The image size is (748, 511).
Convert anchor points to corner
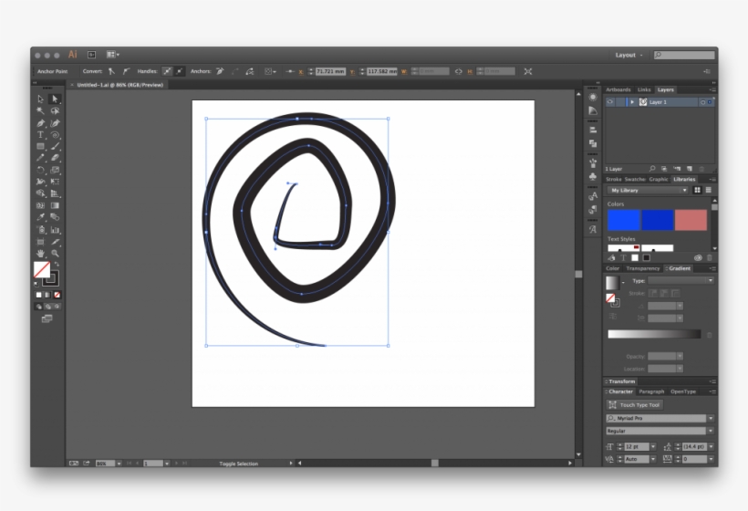[111, 71]
